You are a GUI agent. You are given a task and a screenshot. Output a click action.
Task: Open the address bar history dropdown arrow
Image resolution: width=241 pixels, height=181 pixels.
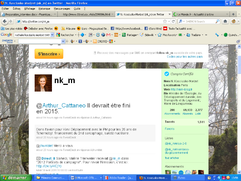[169, 21]
